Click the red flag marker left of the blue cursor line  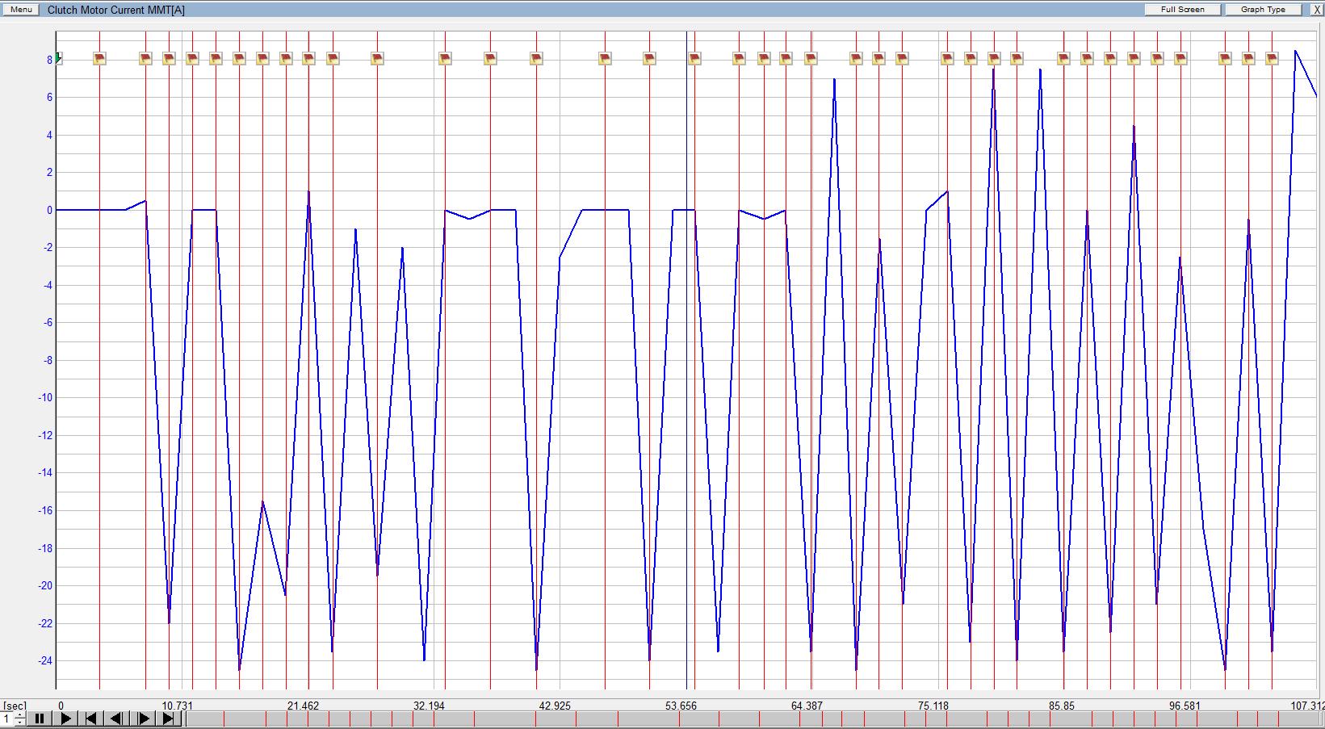(x=649, y=58)
